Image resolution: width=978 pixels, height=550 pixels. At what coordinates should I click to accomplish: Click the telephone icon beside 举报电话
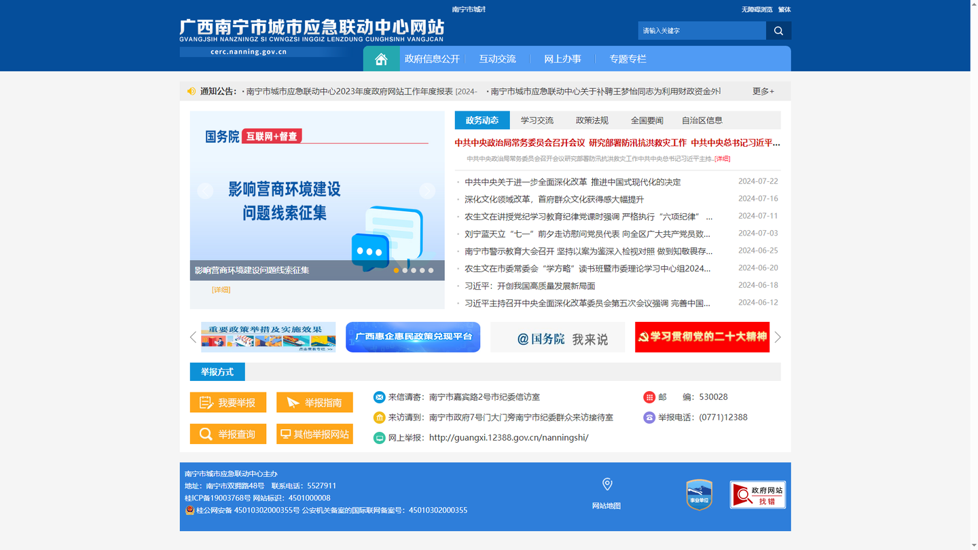pyautogui.click(x=649, y=418)
